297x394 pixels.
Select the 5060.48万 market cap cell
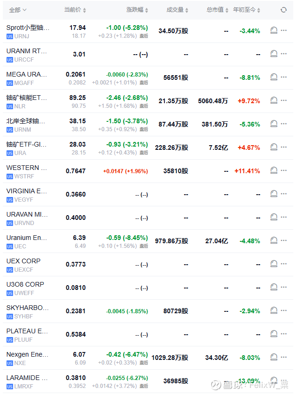pyautogui.click(x=213, y=101)
